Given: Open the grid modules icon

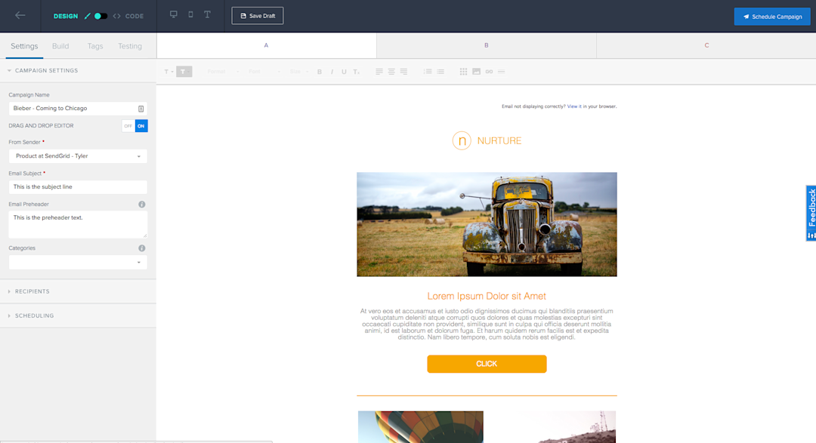Looking at the screenshot, I should click(463, 72).
